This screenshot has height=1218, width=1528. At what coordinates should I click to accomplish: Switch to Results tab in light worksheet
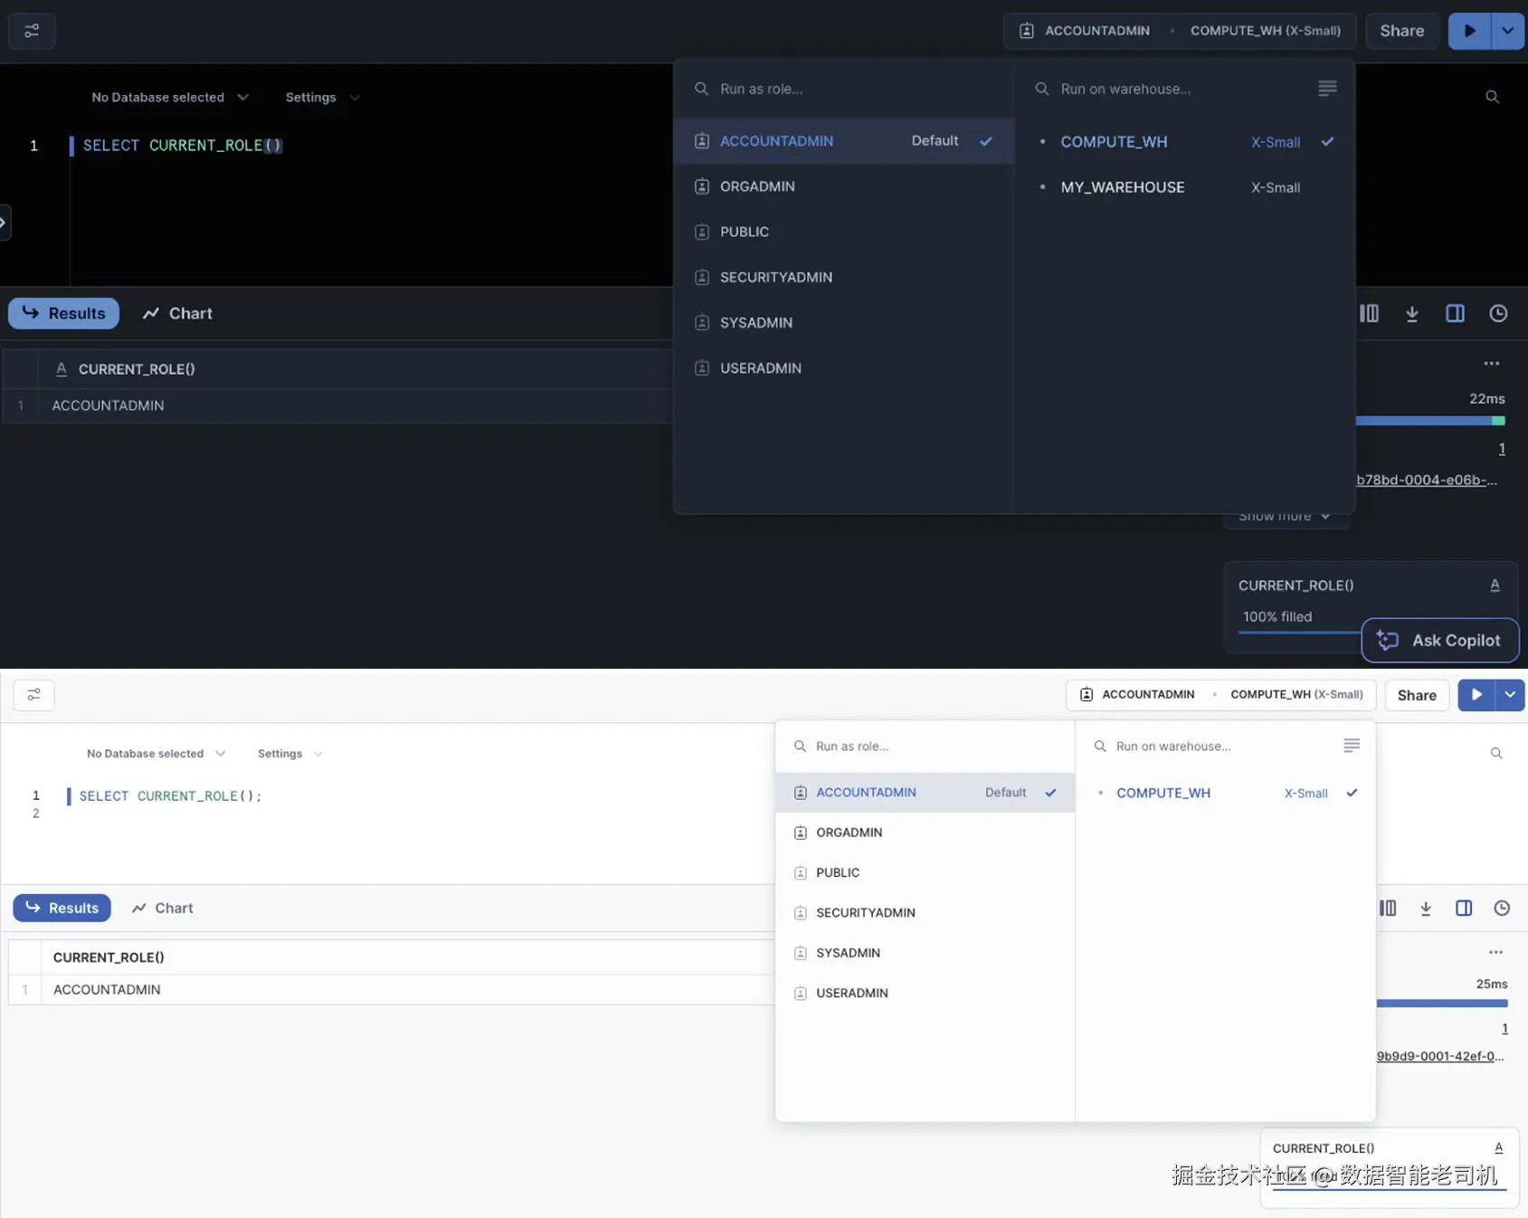pyautogui.click(x=62, y=908)
